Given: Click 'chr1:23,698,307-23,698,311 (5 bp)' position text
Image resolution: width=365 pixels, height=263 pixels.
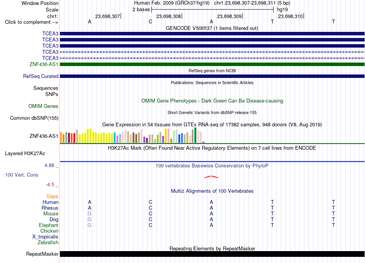Looking at the screenshot, I should 252,3.
